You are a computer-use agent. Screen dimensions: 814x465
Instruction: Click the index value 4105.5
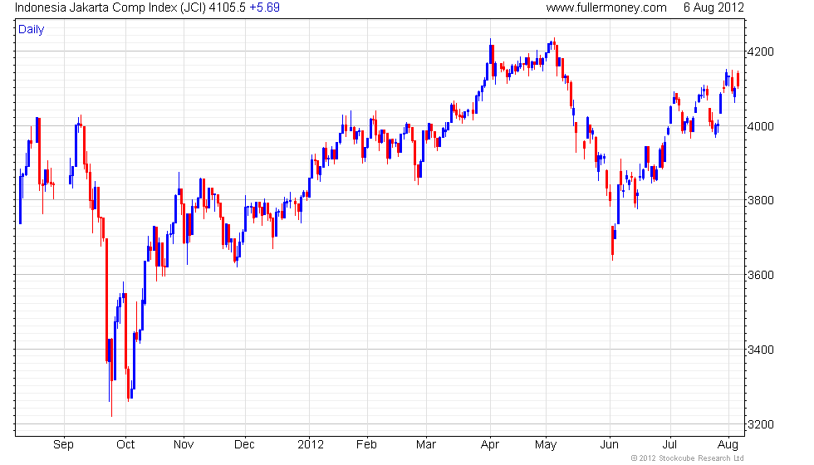(x=228, y=7)
